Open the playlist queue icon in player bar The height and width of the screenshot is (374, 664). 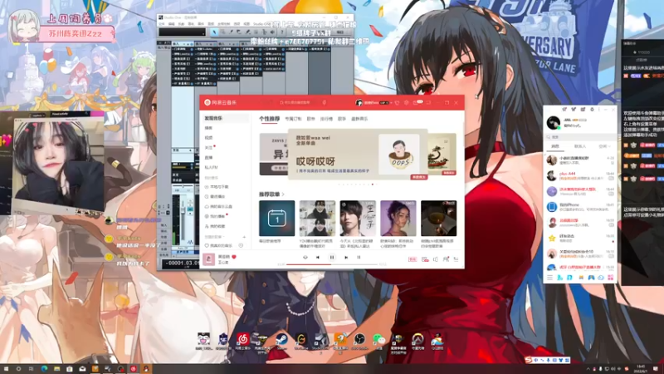click(457, 258)
